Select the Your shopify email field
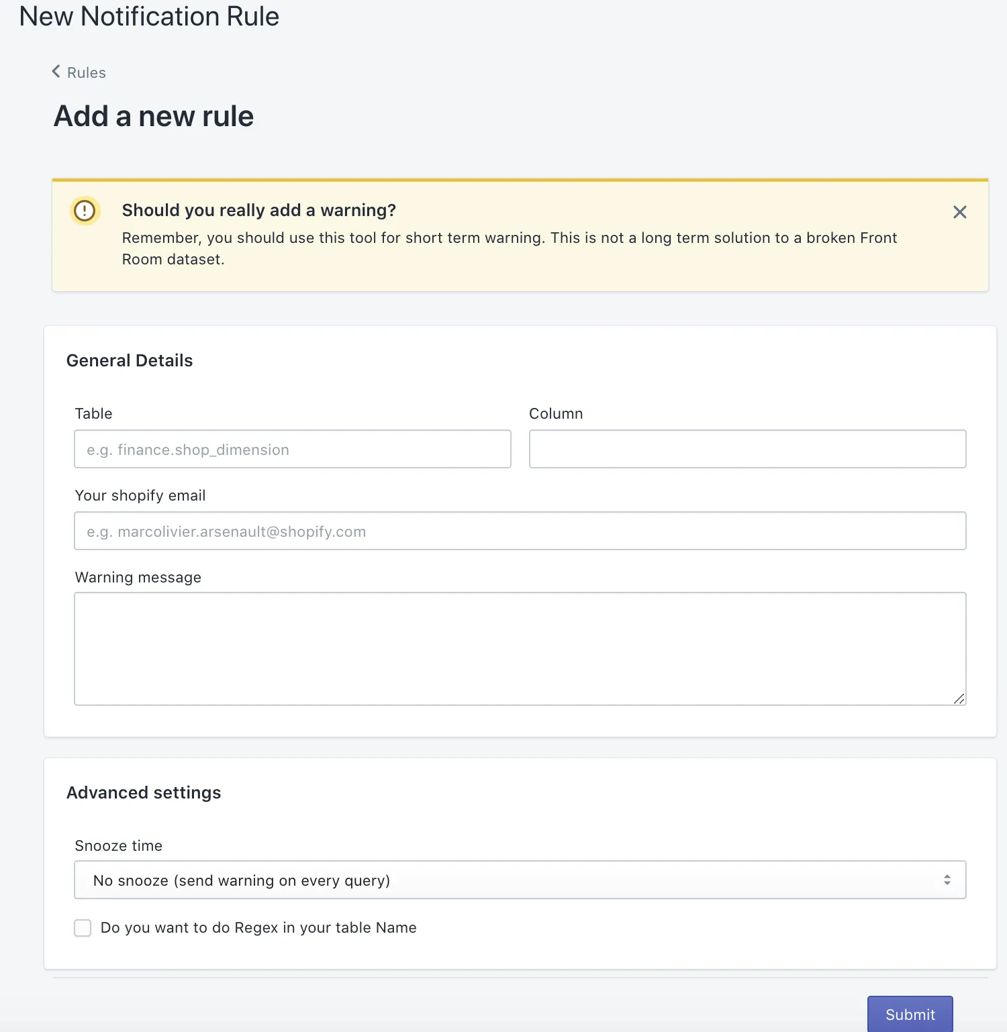Image resolution: width=1007 pixels, height=1032 pixels. tap(520, 531)
